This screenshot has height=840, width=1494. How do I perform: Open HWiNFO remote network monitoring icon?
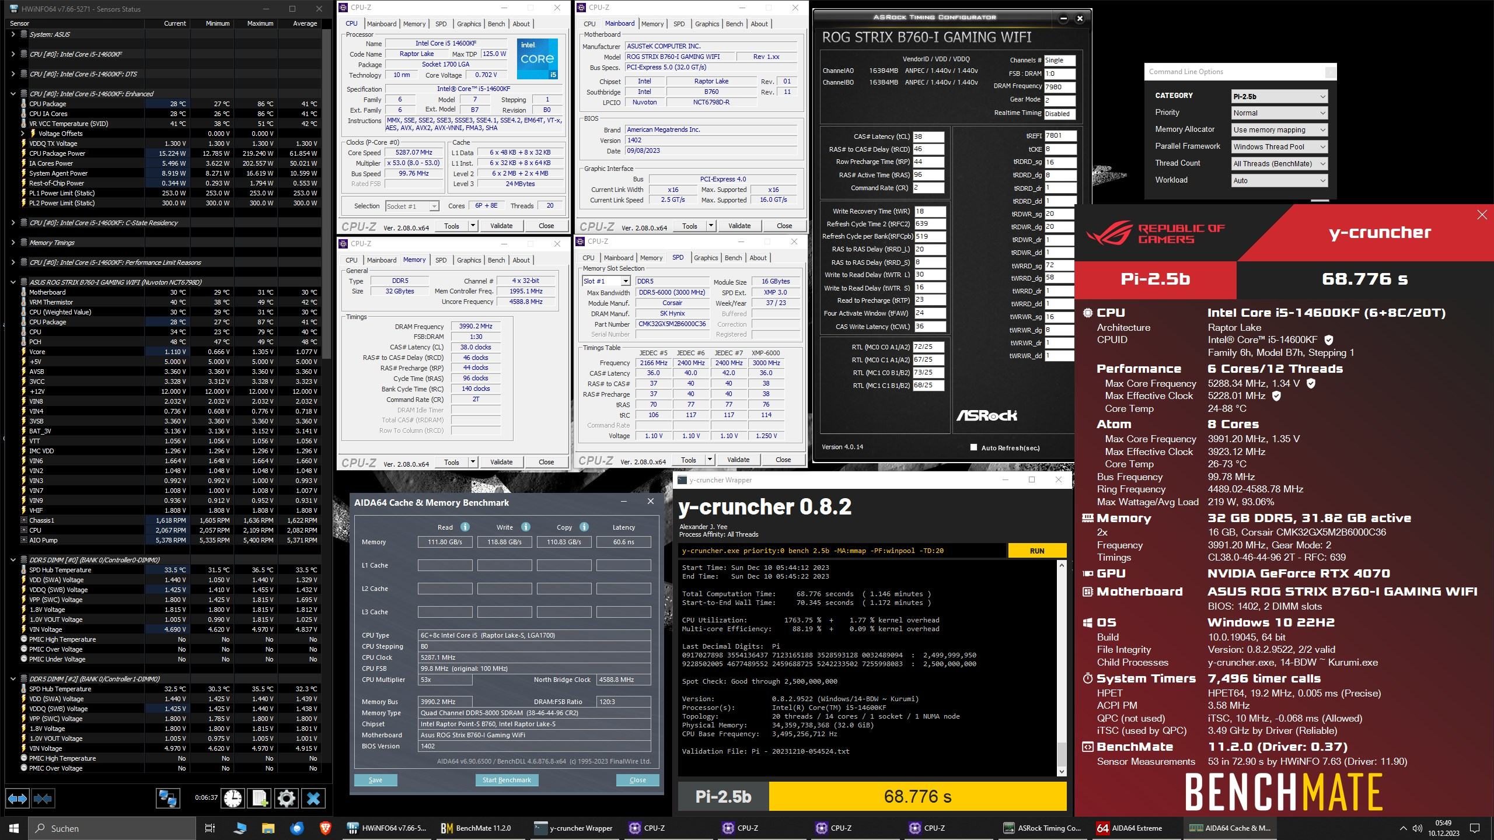[167, 798]
